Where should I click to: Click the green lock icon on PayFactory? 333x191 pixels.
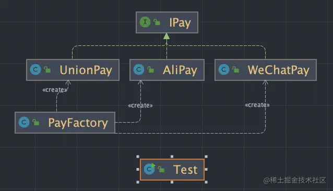coord(36,122)
